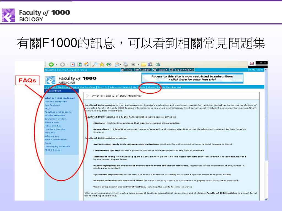Click the 'Welcome Science Navigation Group' text

[x=66, y=70]
